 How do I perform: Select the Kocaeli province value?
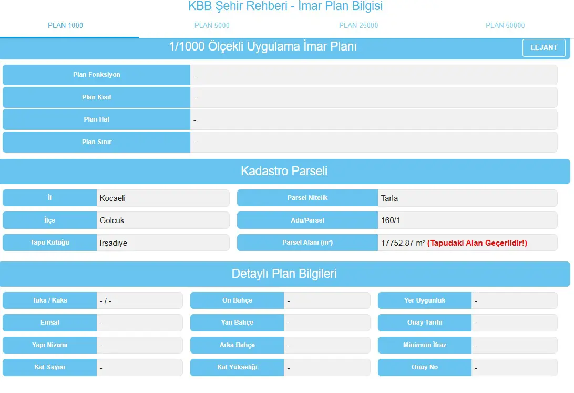pyautogui.click(x=163, y=198)
